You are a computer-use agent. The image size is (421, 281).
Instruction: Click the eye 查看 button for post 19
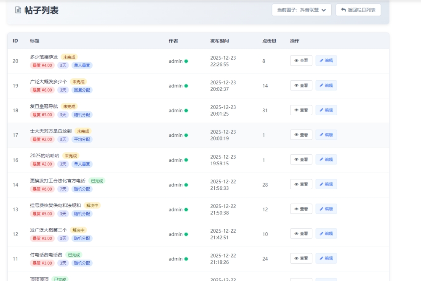click(301, 85)
